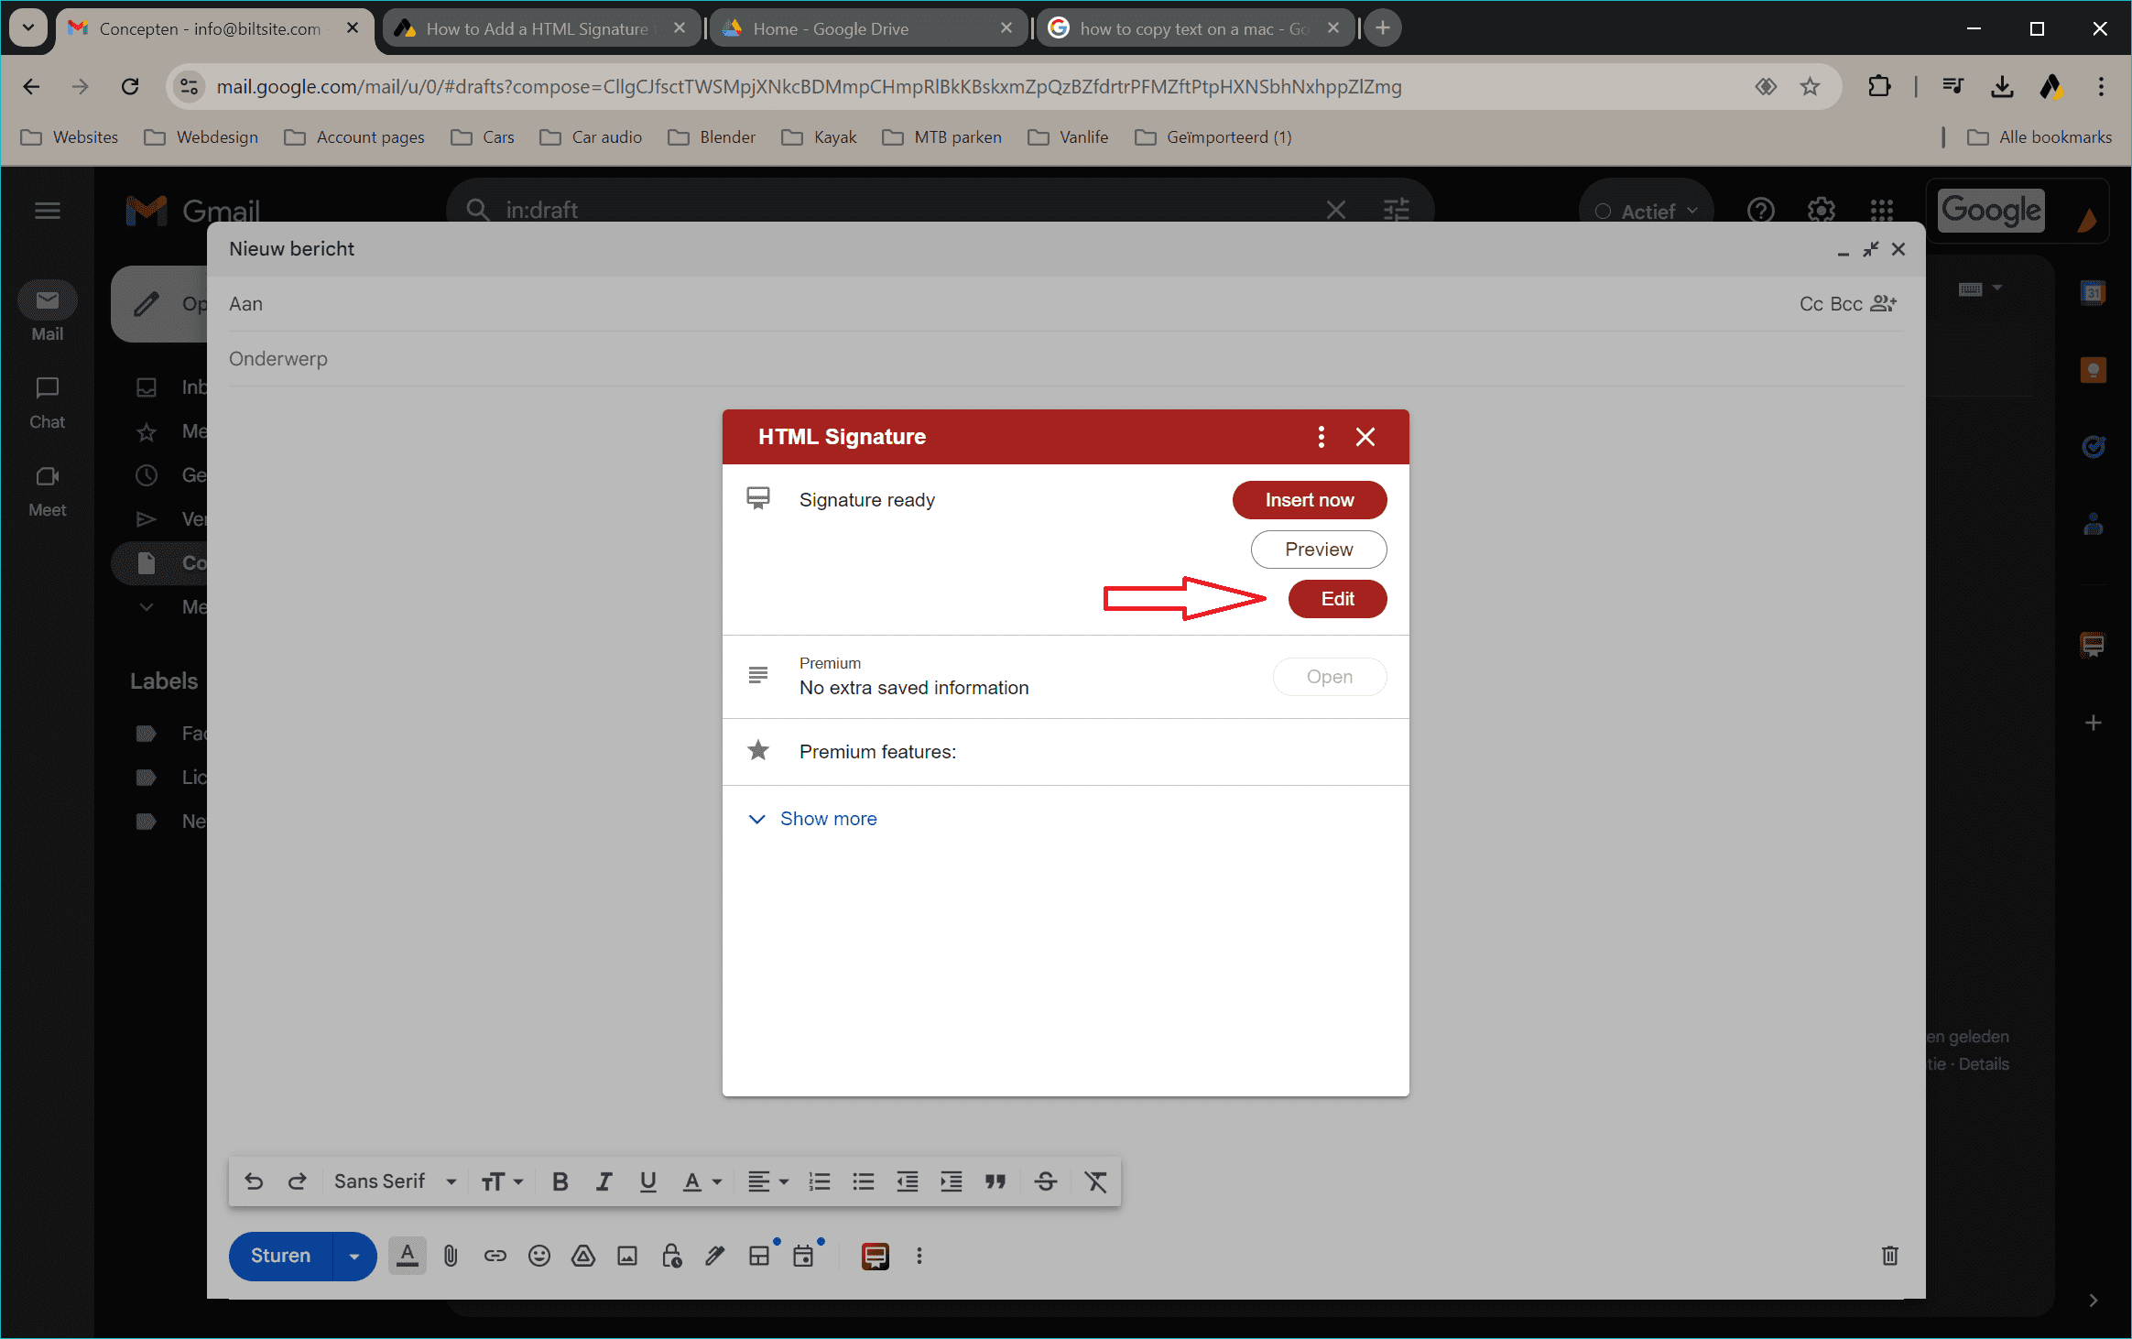Toggle quote block formatting
Screen dimensions: 2132x1339
(x=995, y=1181)
